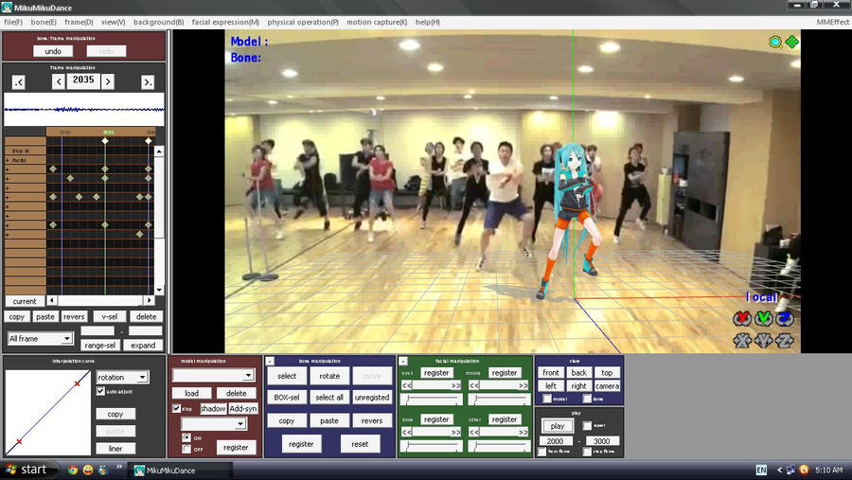Viewport: 852px width, 480px height.
Task: Click the gray Z-axis move icon
Action: tap(785, 340)
